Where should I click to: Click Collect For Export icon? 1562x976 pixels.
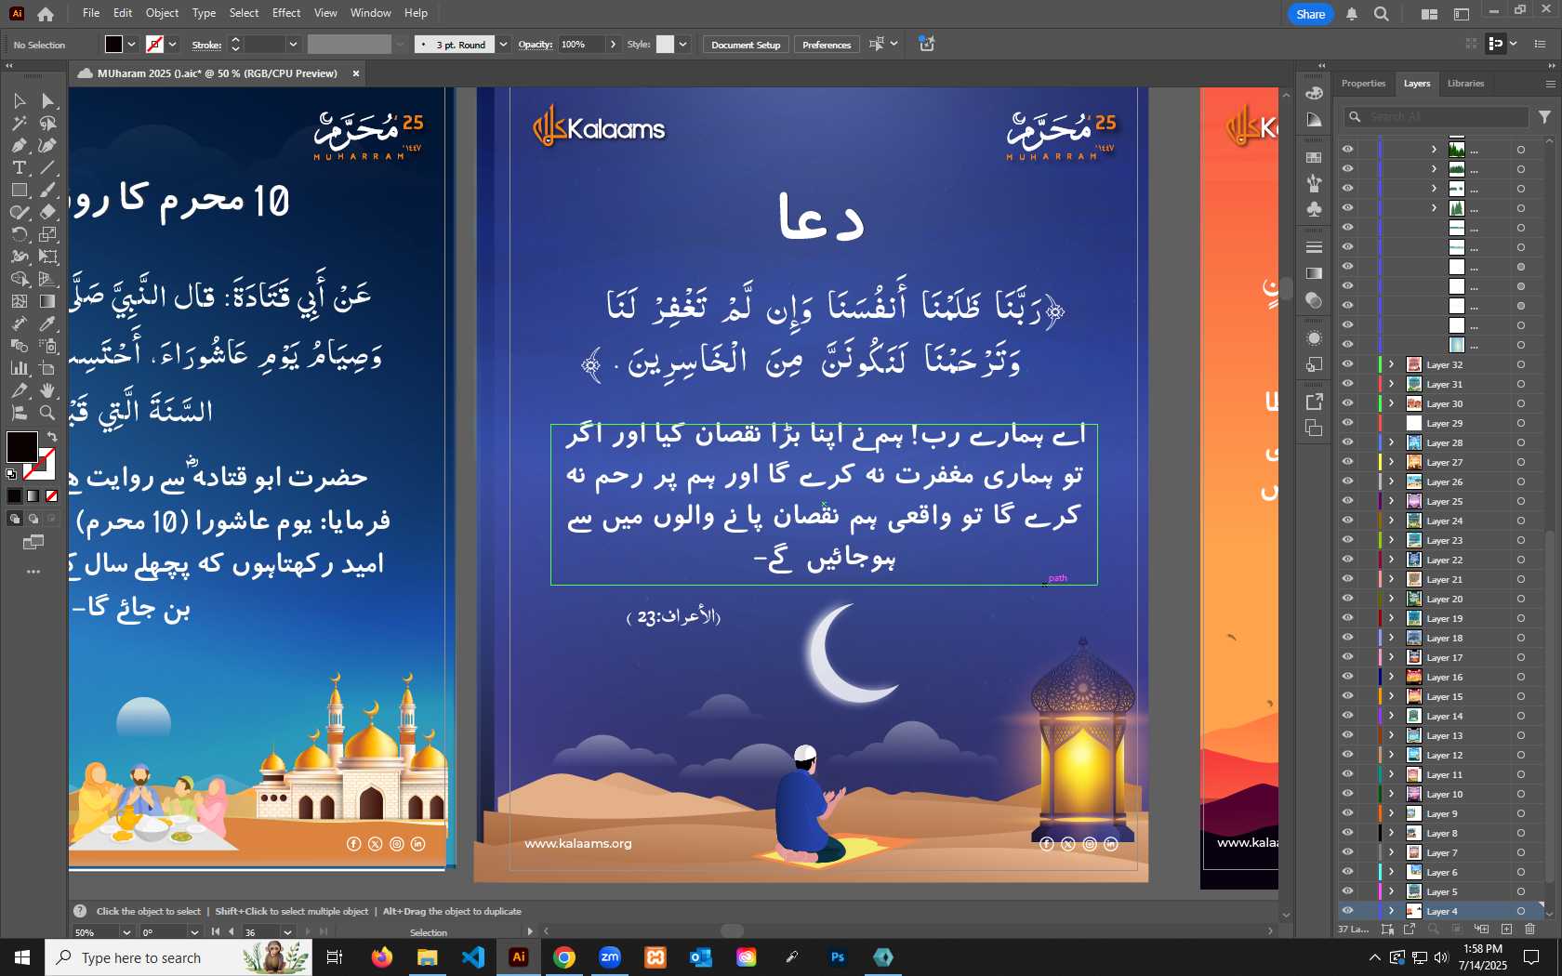point(1410,929)
